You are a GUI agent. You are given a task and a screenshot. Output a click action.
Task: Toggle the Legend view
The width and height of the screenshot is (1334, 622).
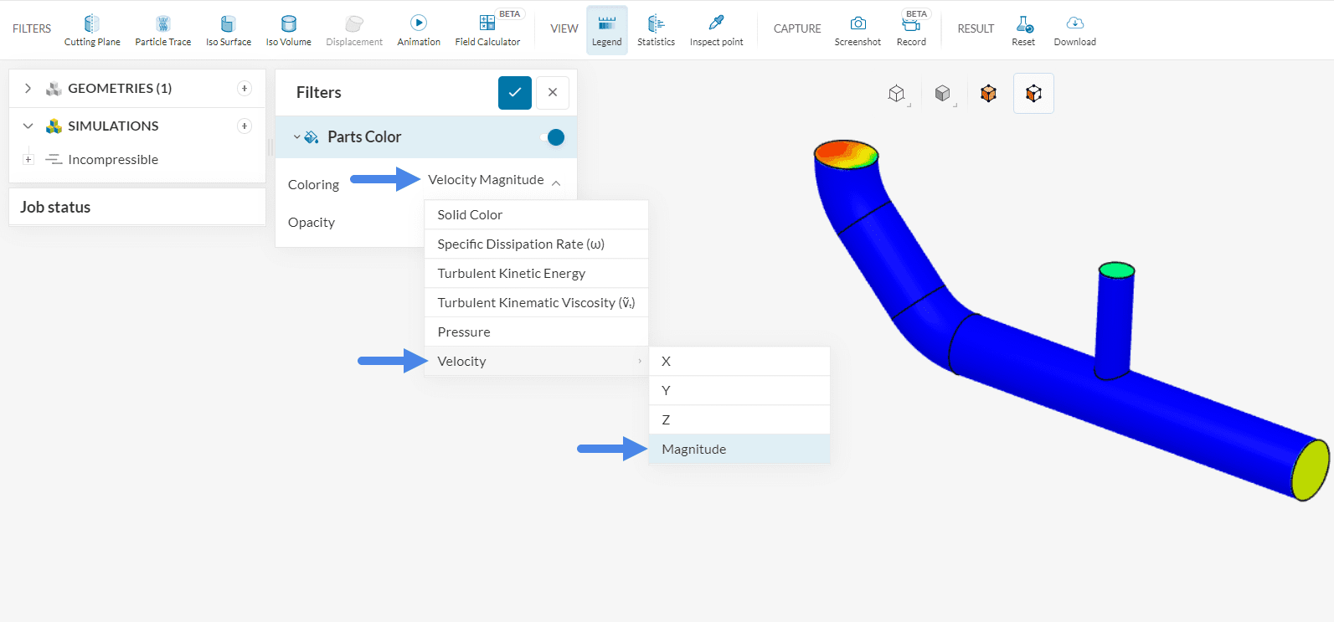(606, 30)
